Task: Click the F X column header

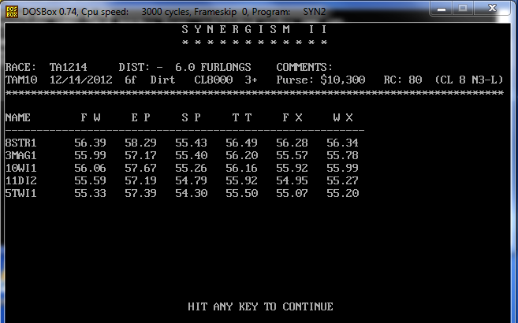Action: tap(293, 117)
